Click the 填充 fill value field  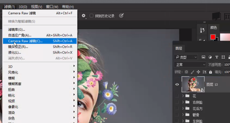point(227,72)
